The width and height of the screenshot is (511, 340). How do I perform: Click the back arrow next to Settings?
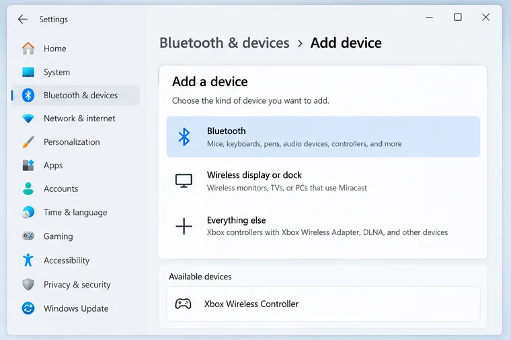22,20
